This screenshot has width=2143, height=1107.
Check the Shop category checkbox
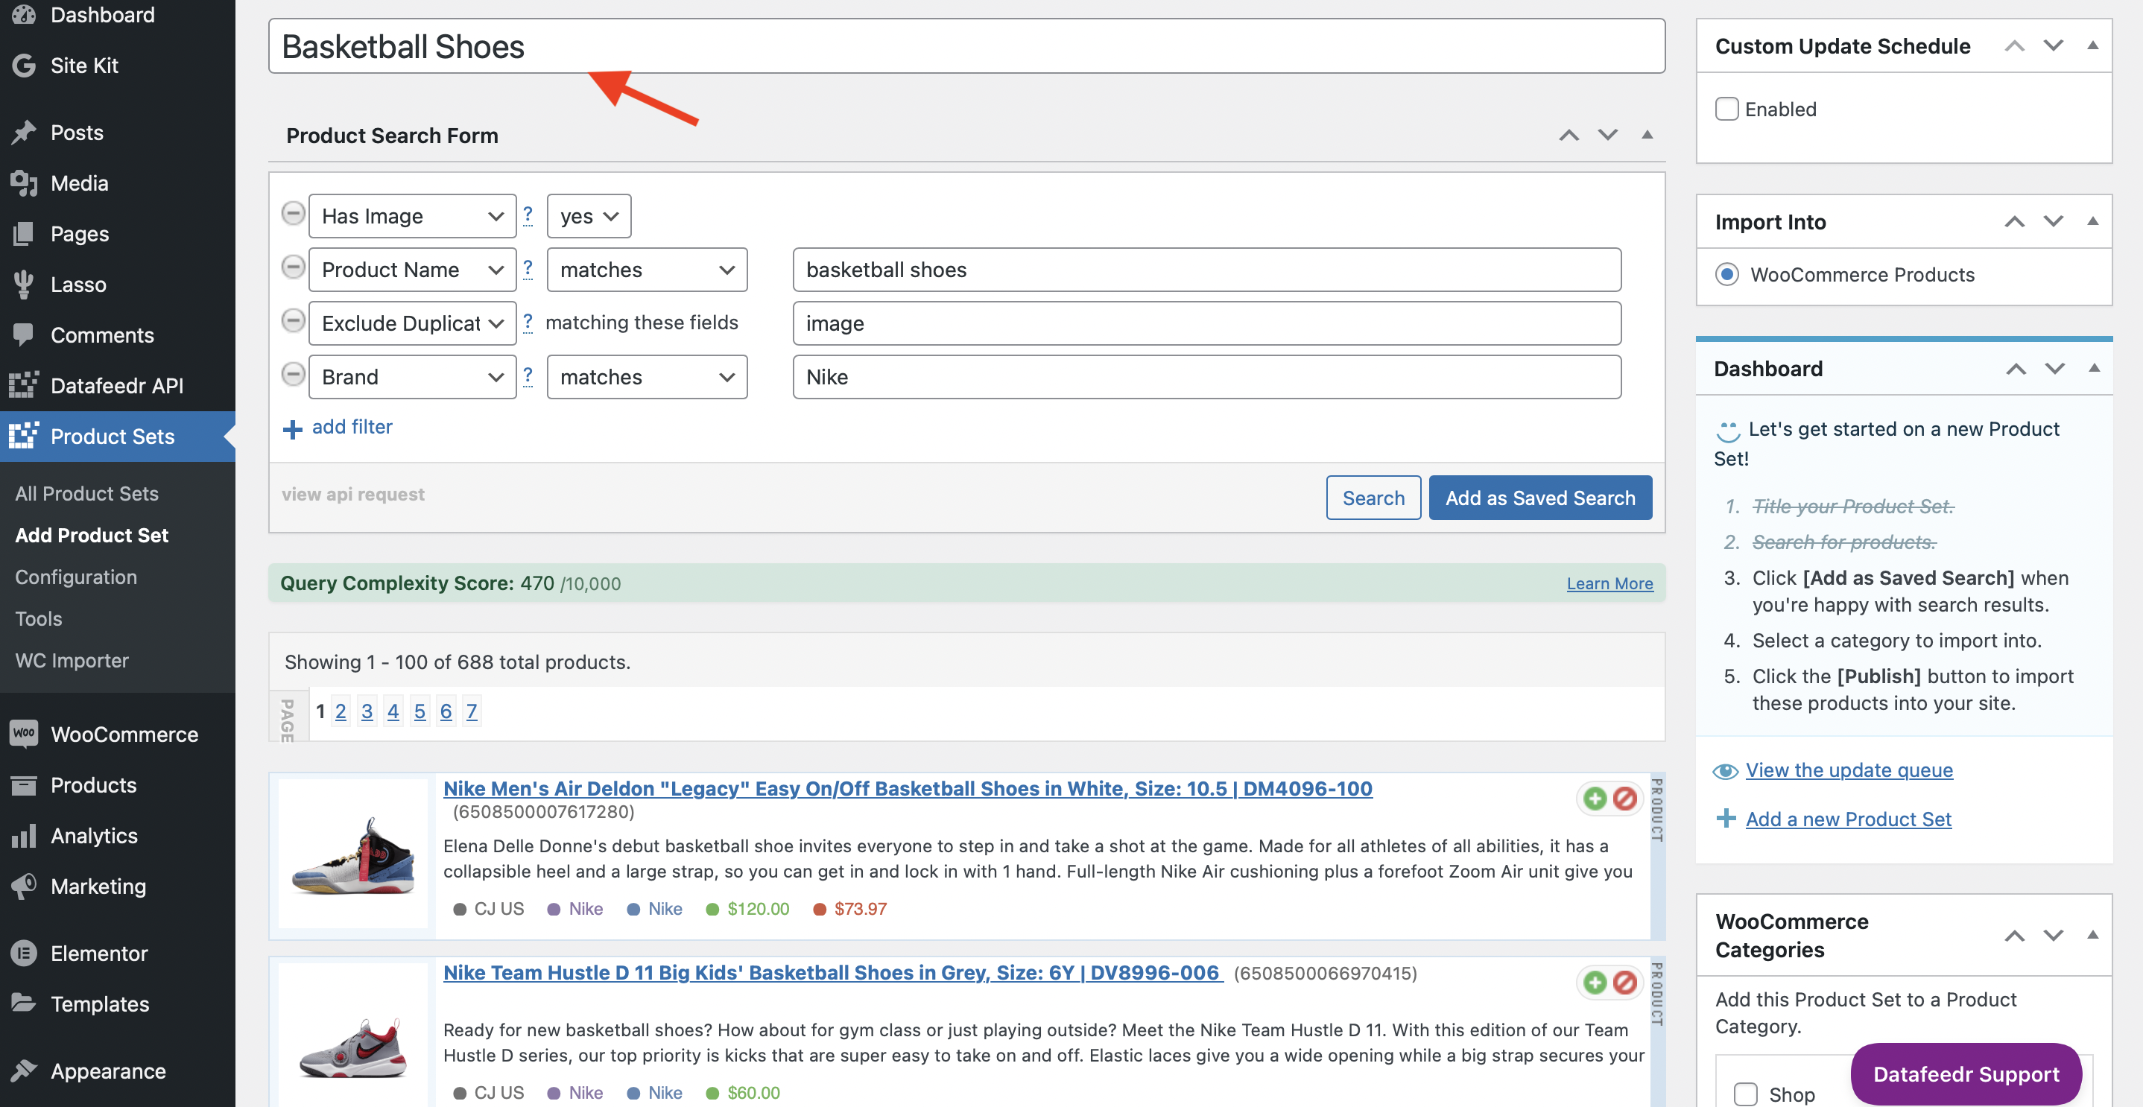point(1745,1094)
